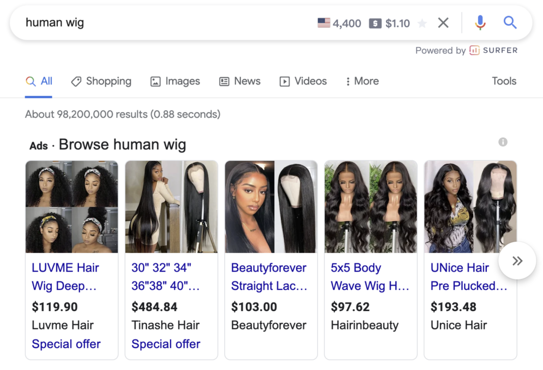The height and width of the screenshot is (370, 543).
Task: Switch to the Shopping tab
Action: coord(101,81)
